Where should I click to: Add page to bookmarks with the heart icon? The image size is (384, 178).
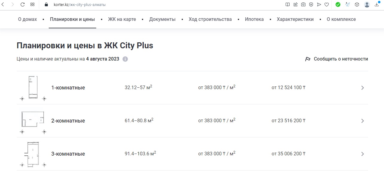click(x=327, y=4)
